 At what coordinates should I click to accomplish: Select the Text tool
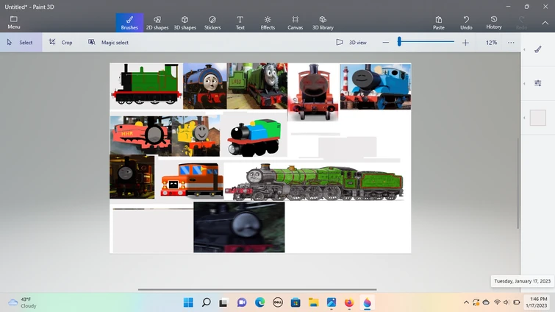pyautogui.click(x=240, y=22)
